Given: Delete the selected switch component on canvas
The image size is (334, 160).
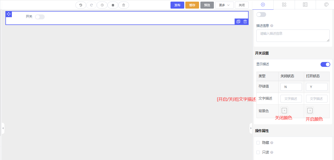Looking at the screenshot, I should point(245,21).
